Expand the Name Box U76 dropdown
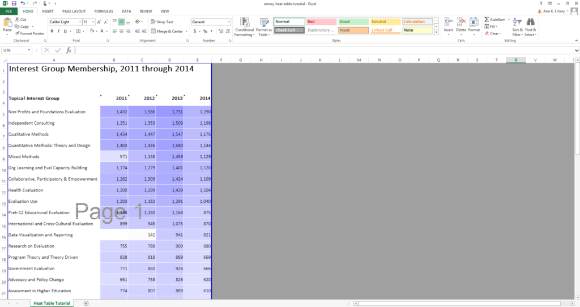The height and width of the screenshot is (307, 580). click(x=29, y=50)
